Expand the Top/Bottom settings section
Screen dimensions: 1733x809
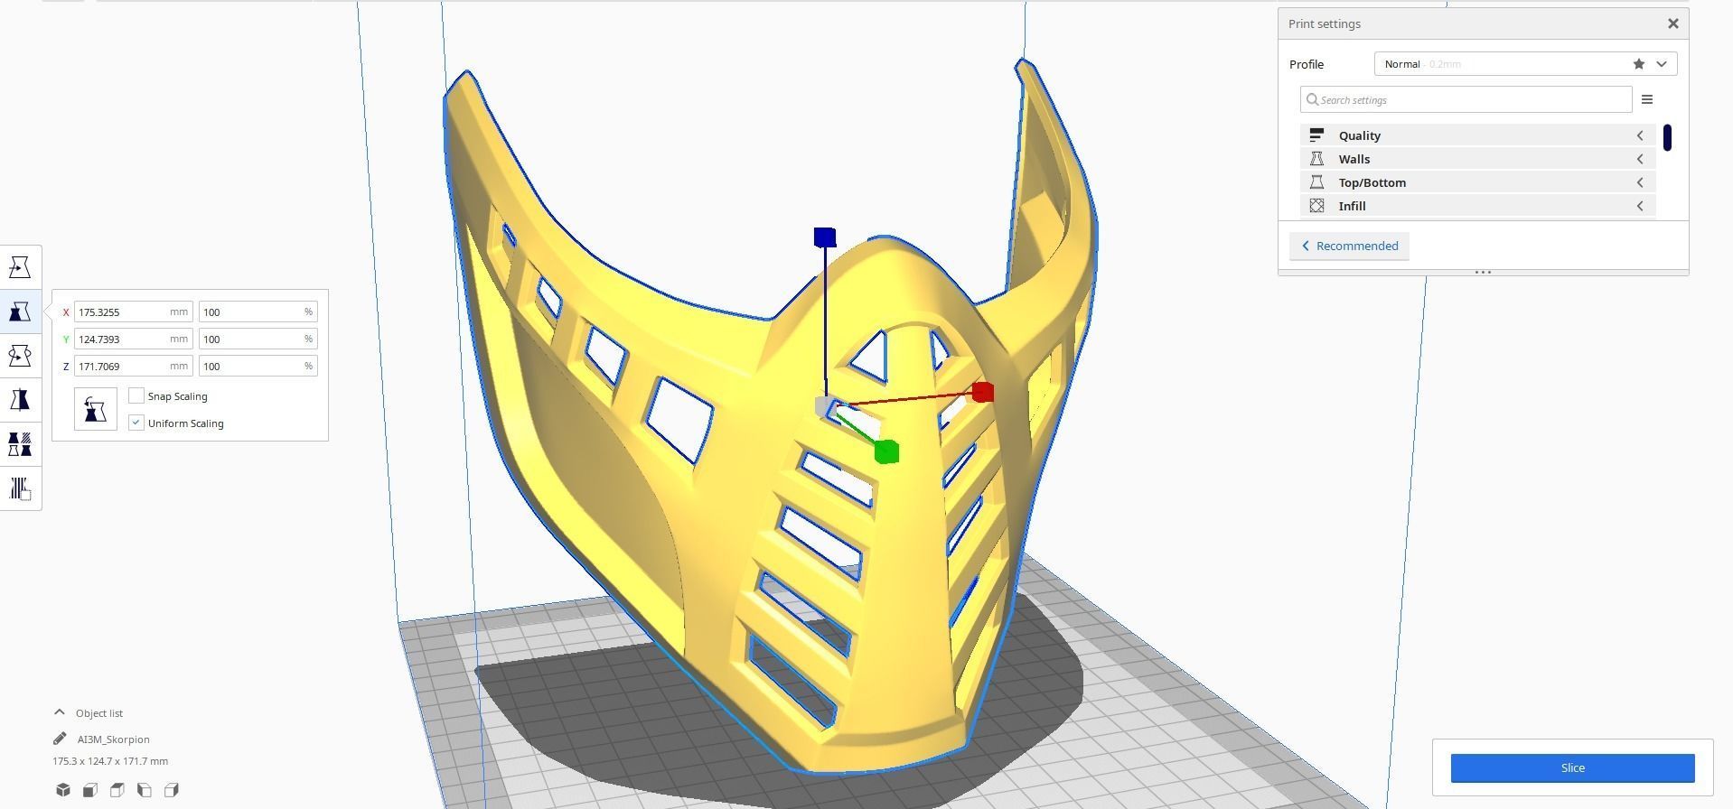tap(1478, 182)
